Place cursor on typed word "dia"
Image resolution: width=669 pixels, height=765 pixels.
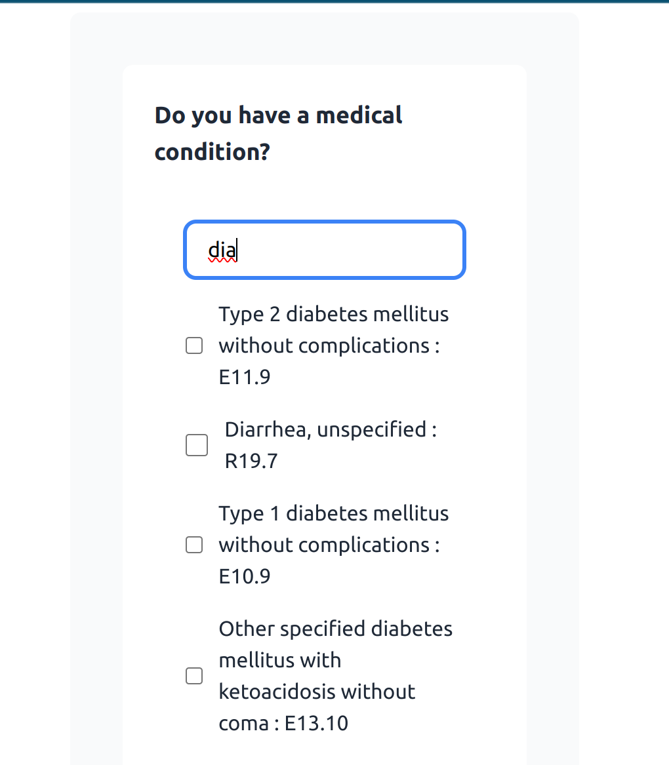click(x=222, y=250)
